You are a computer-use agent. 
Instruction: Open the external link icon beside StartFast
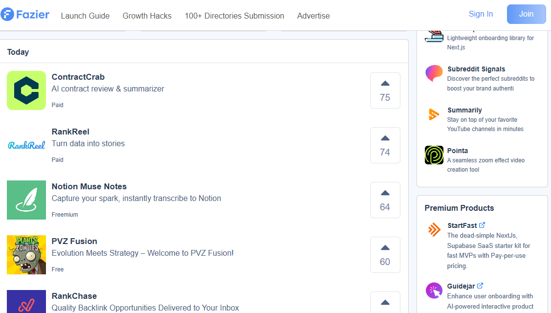coord(482,225)
